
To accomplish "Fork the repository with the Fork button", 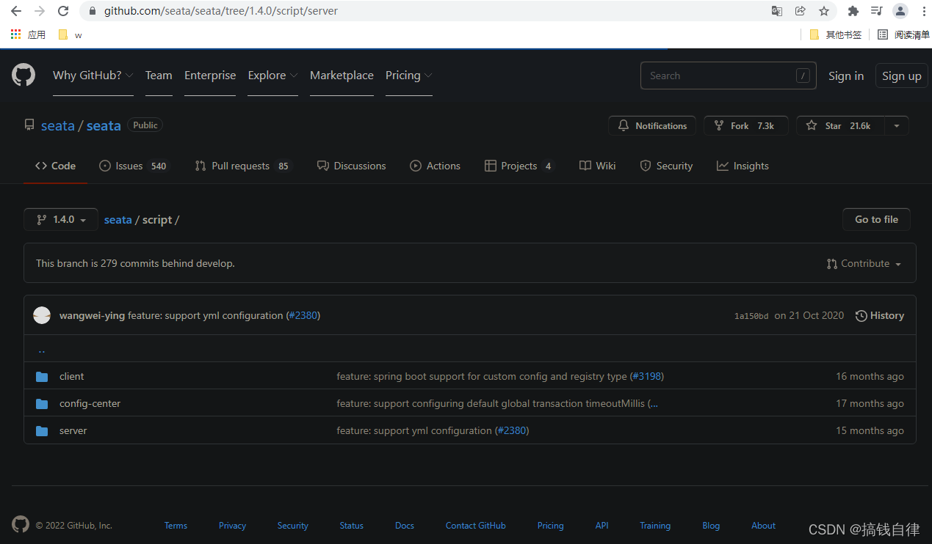I will pyautogui.click(x=746, y=126).
